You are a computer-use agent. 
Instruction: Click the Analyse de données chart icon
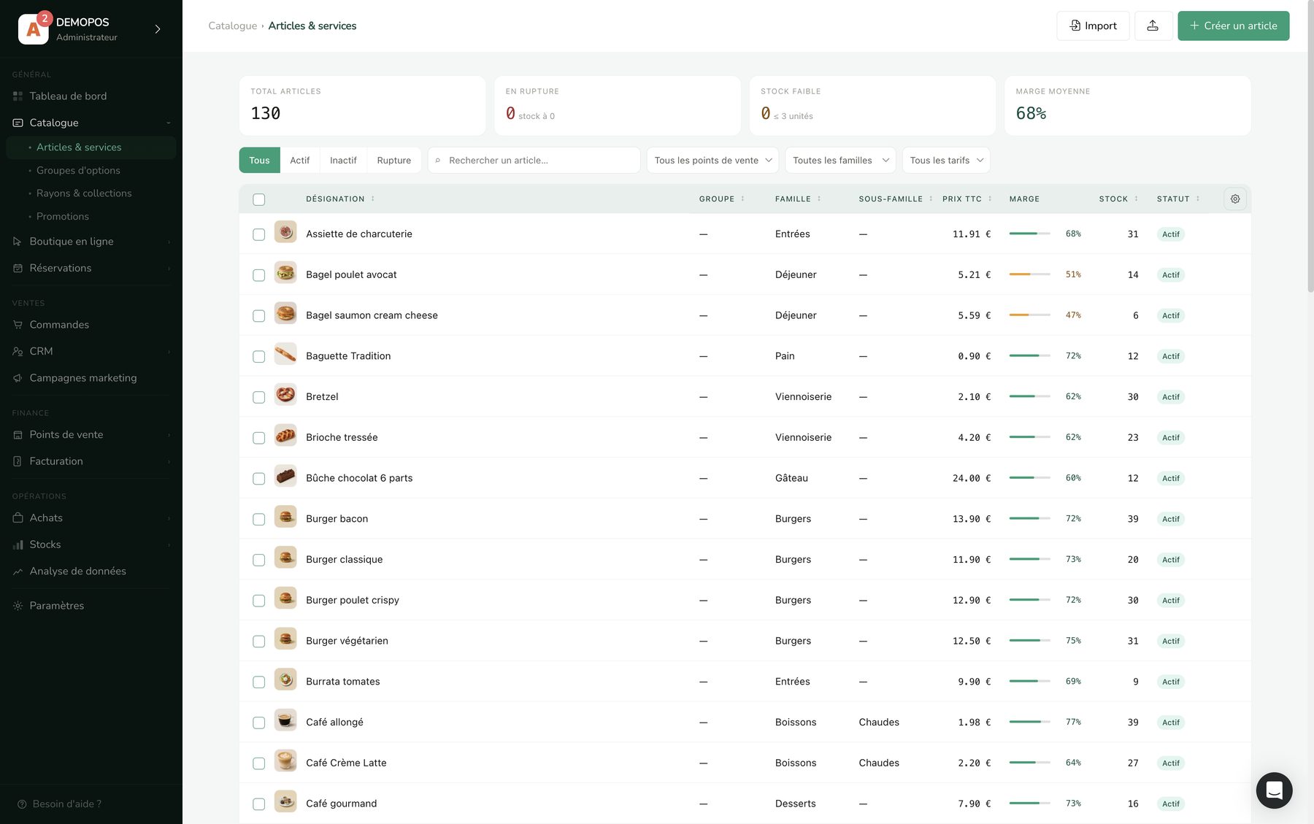(x=18, y=571)
